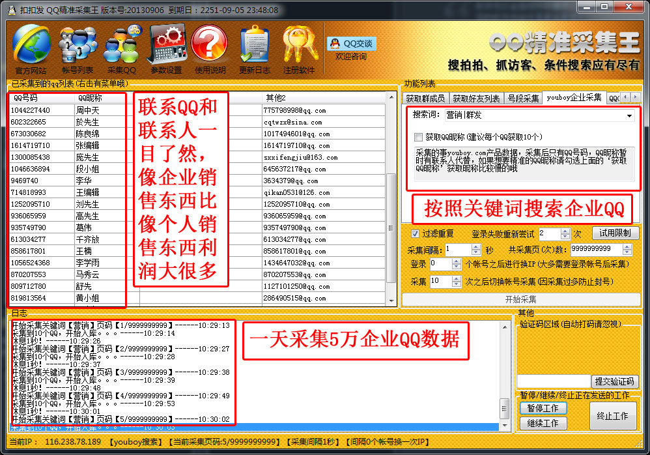Click the 提交验证码 button

(x=615, y=381)
